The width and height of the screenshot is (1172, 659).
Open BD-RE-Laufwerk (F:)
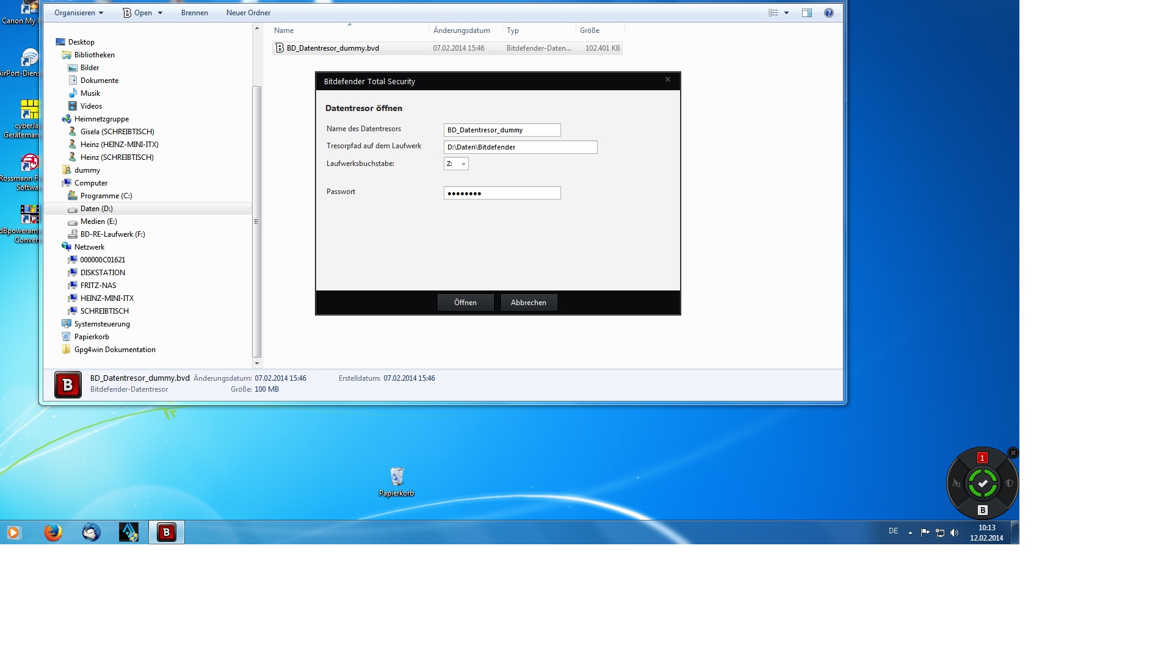(113, 234)
